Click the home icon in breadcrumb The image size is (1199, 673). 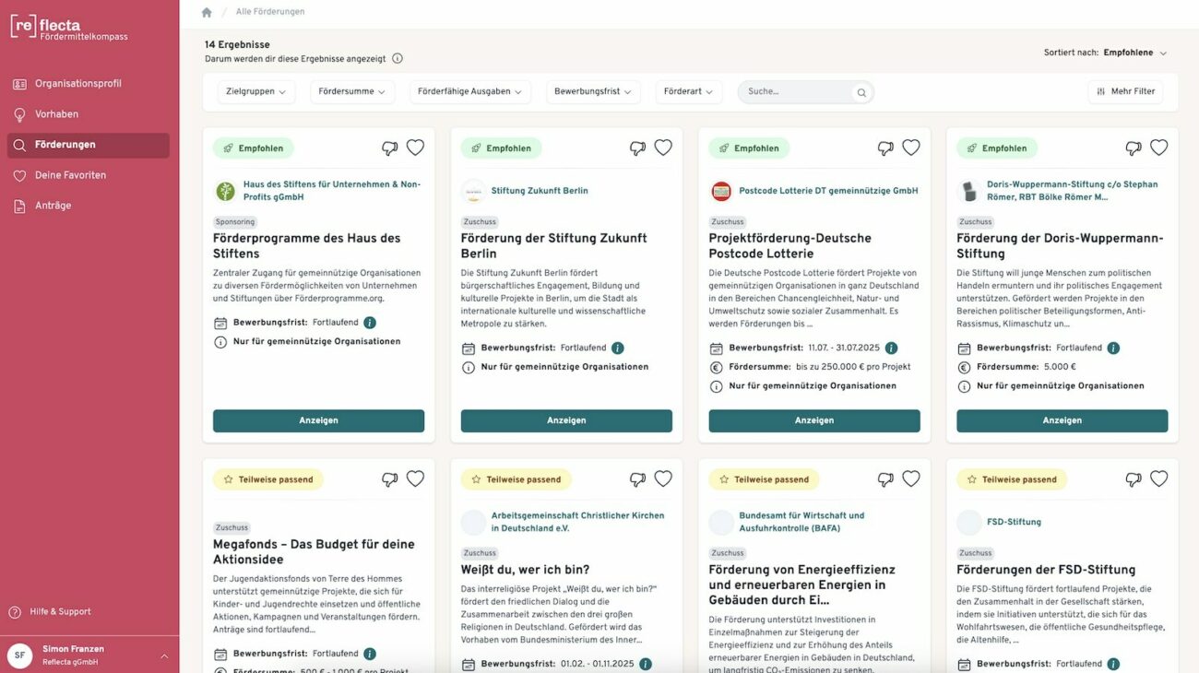coord(207,12)
